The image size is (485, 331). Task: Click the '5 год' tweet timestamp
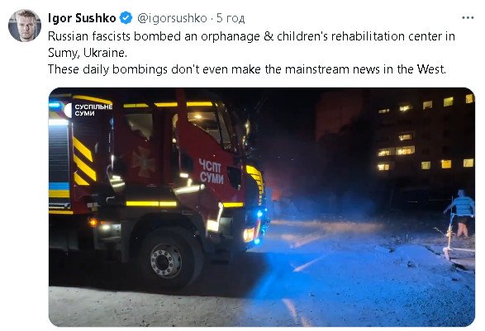point(231,18)
